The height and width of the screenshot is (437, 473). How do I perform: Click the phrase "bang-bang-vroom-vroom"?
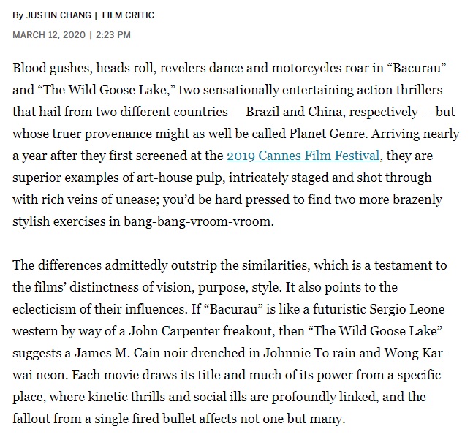click(198, 221)
